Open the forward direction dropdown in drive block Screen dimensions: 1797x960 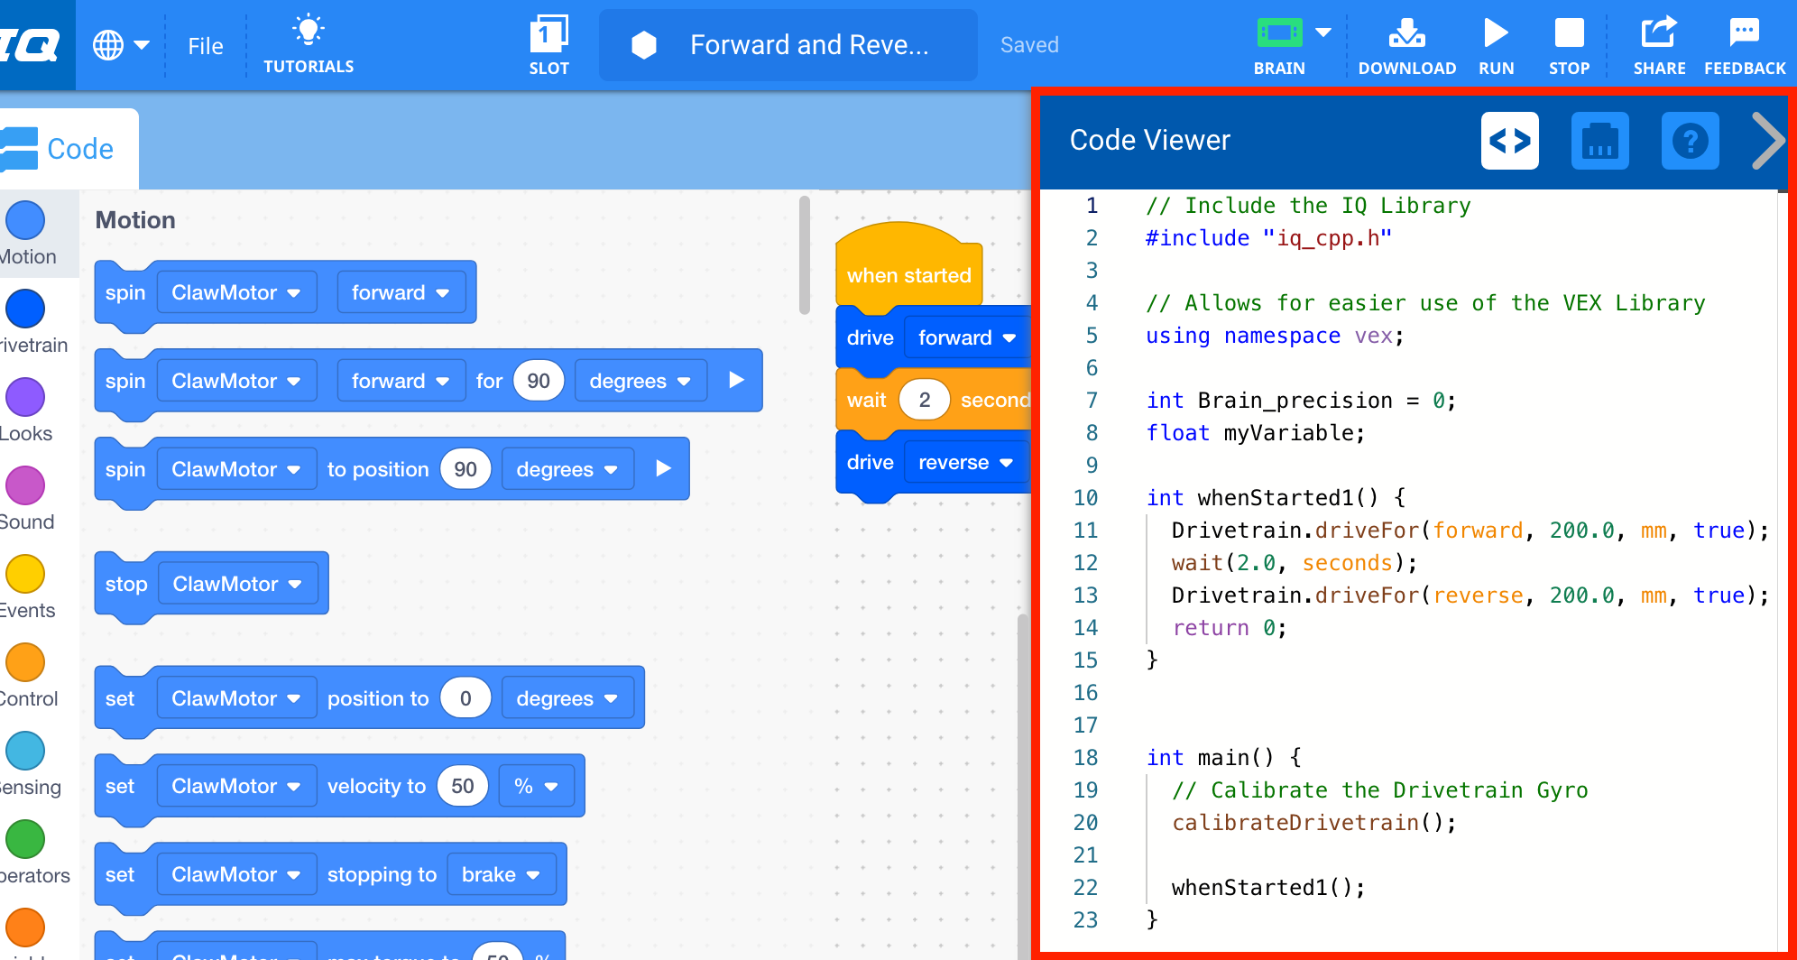pos(965,337)
